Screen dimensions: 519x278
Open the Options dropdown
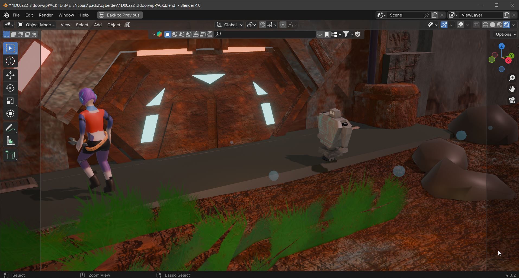(505, 34)
